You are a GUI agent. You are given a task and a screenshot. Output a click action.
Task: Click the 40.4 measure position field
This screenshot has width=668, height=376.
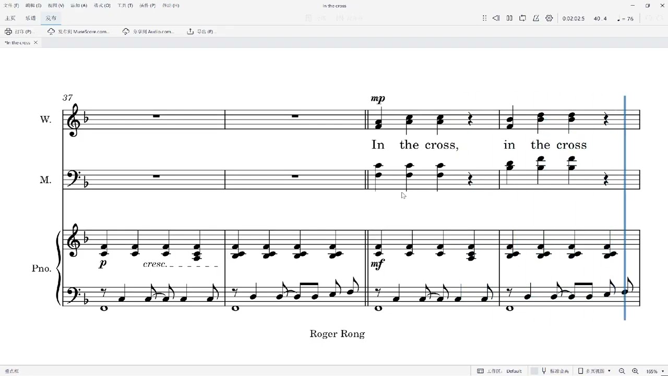coord(600,19)
